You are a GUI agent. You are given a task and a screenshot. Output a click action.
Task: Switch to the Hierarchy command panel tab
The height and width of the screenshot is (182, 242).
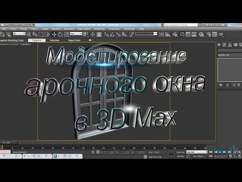[230, 45]
